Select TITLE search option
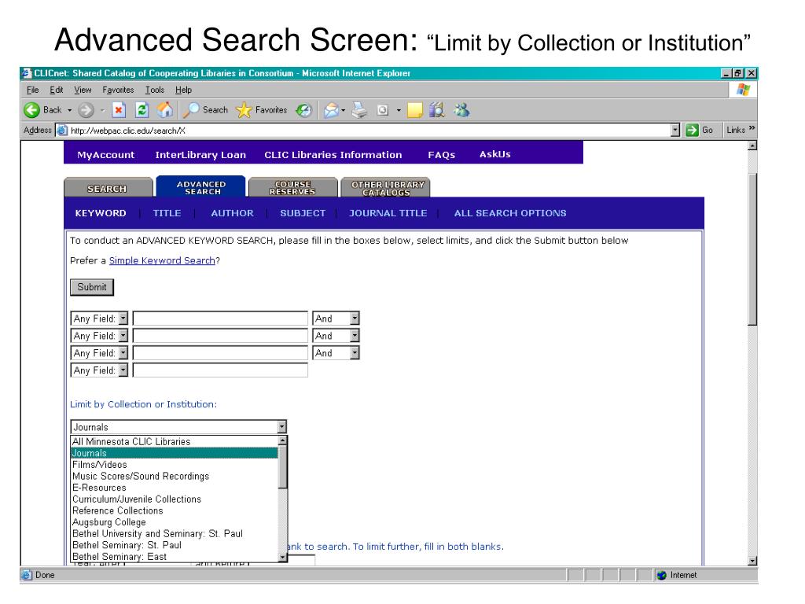Image resolution: width=805 pixels, height=604 pixels. [x=167, y=213]
